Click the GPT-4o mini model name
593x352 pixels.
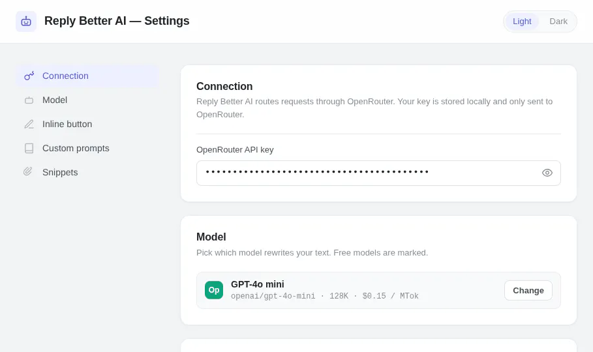click(258, 284)
